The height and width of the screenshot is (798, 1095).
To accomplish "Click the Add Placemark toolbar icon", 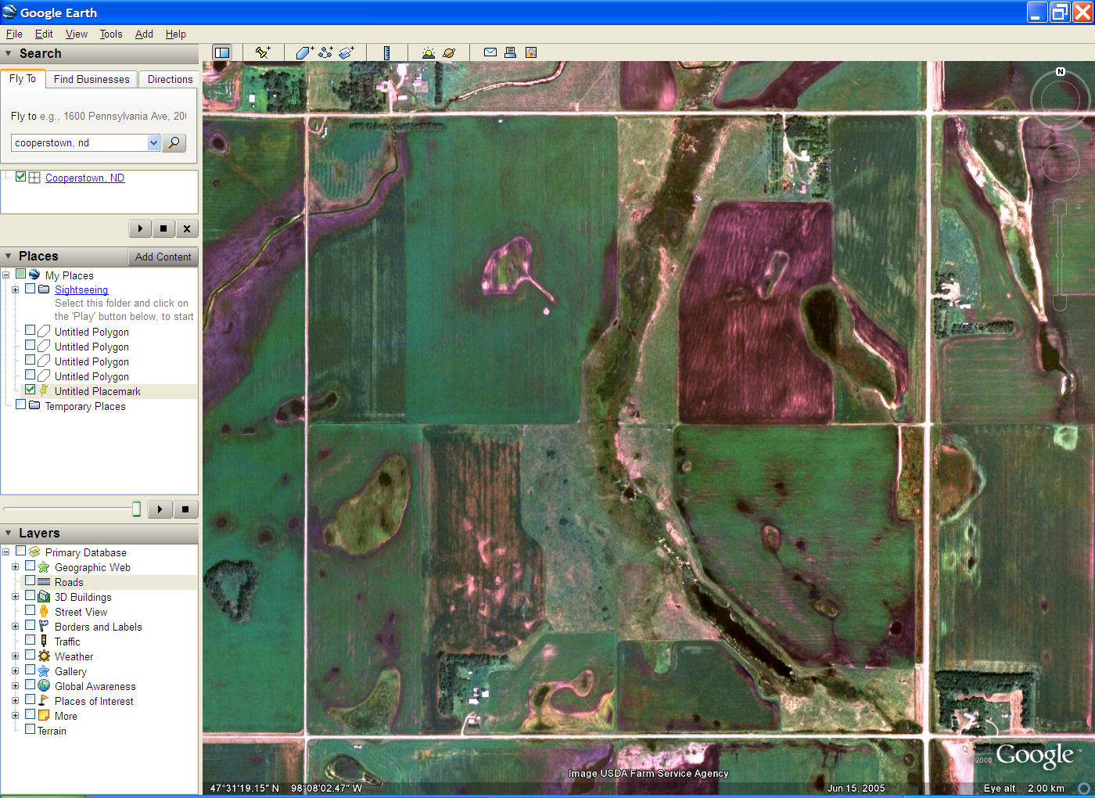I will coord(263,52).
